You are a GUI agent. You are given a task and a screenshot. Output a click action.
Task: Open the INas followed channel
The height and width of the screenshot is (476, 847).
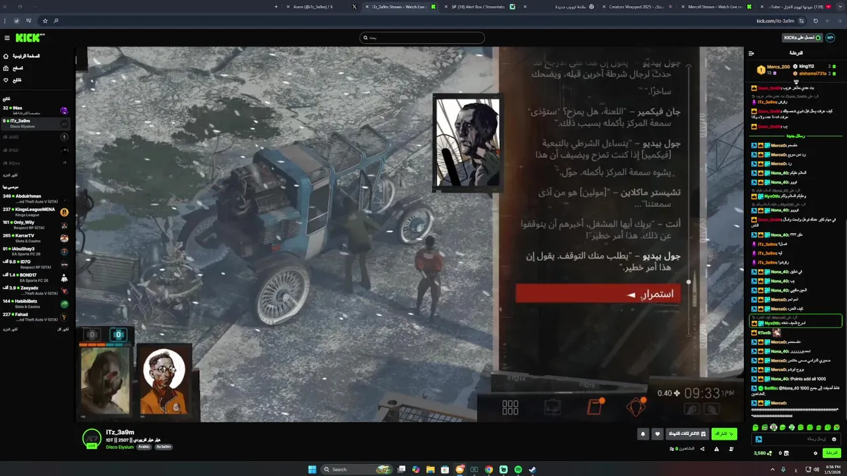click(x=36, y=110)
